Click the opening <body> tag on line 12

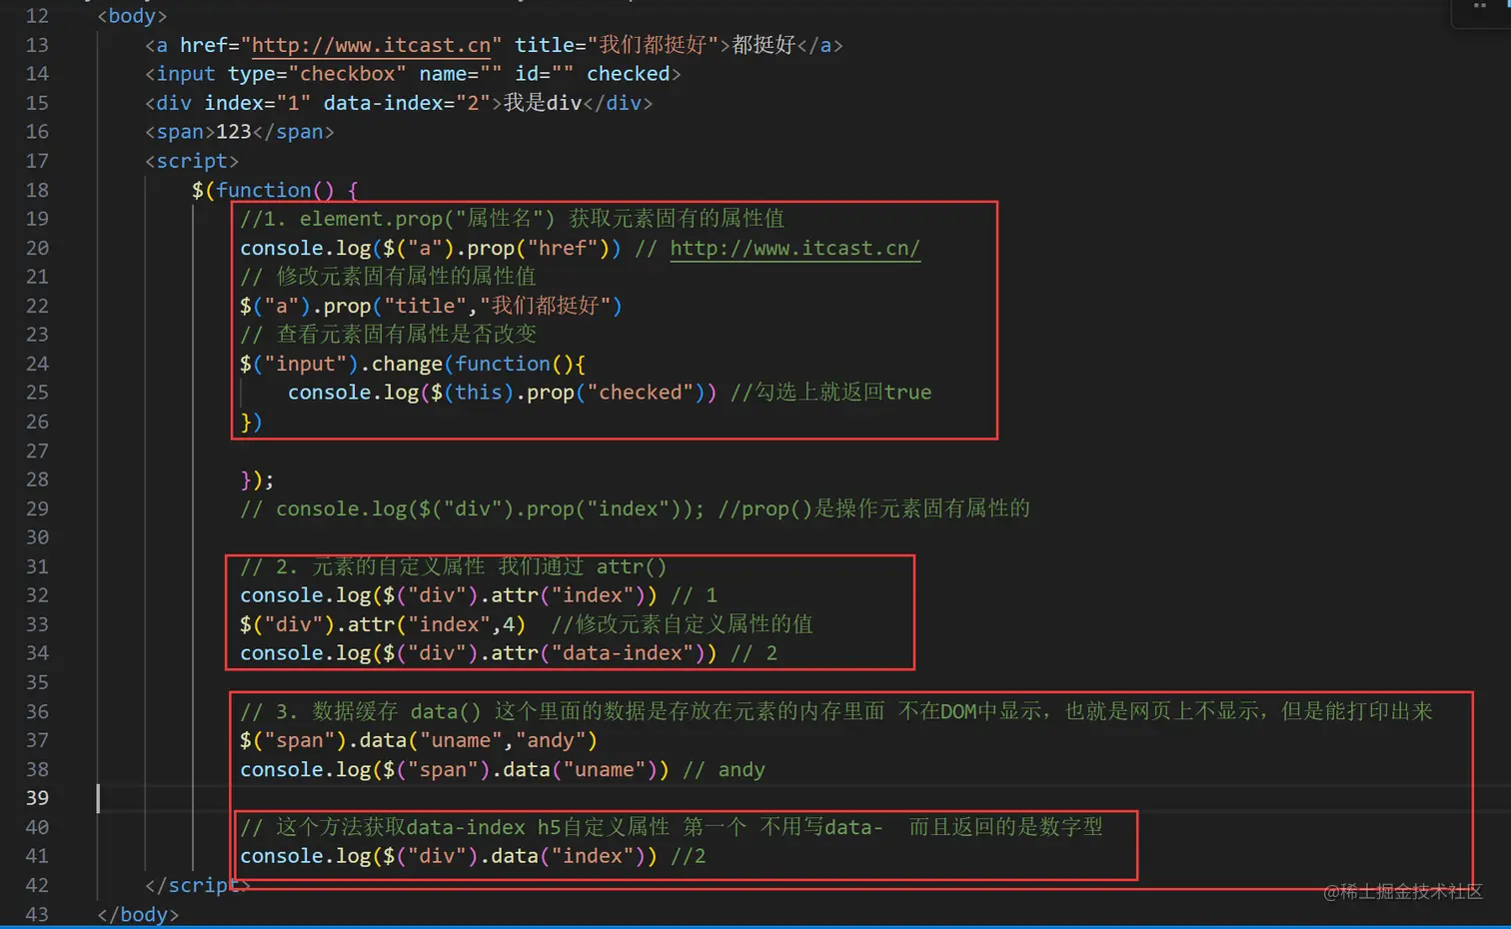tap(132, 16)
